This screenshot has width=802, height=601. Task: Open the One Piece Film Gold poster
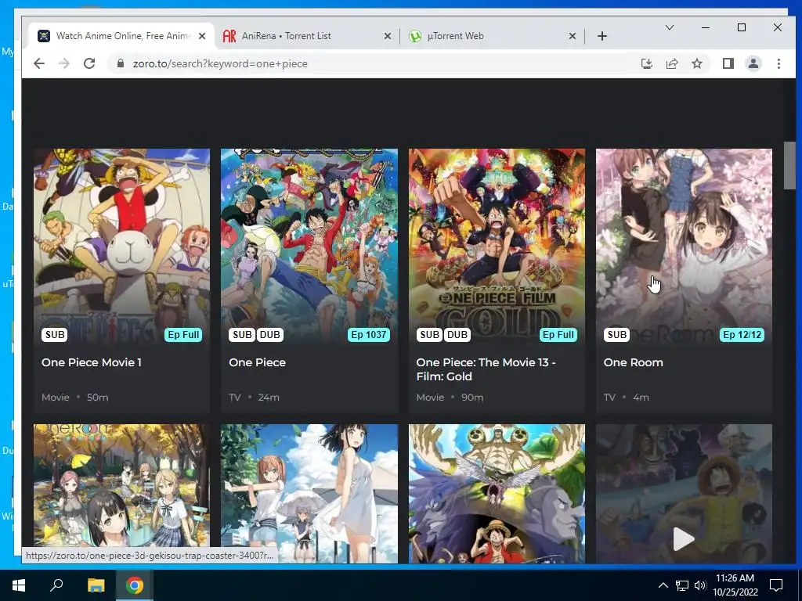(497, 247)
